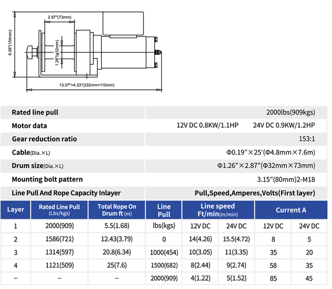
Task: Click the 13.07"×4.33" overall dimension label
Action: 87,85
